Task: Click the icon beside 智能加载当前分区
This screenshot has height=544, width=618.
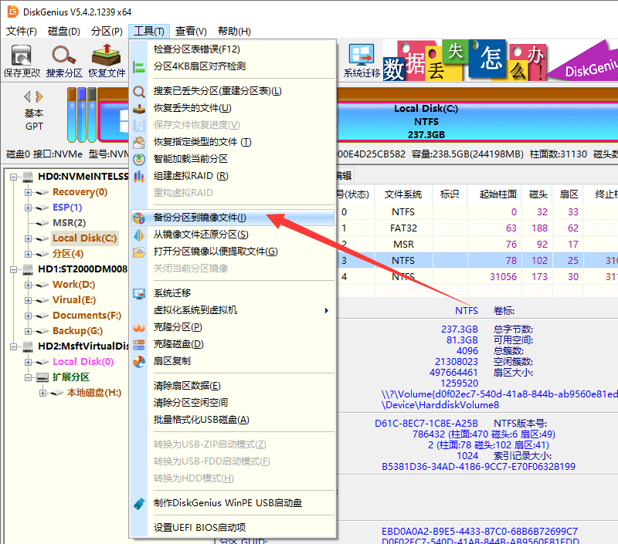Action: click(x=139, y=159)
